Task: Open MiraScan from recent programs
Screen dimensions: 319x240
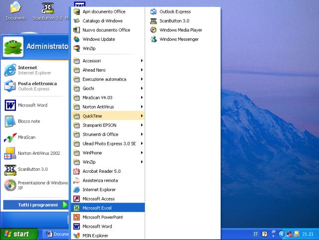Action: pos(36,137)
